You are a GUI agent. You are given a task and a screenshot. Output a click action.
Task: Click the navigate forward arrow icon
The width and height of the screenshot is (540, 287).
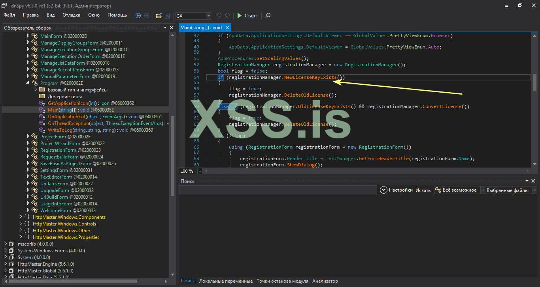coord(147,16)
